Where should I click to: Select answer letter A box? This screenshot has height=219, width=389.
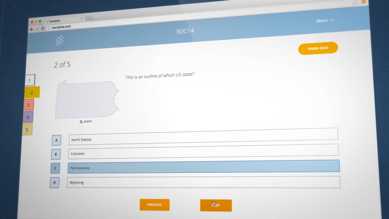point(56,140)
